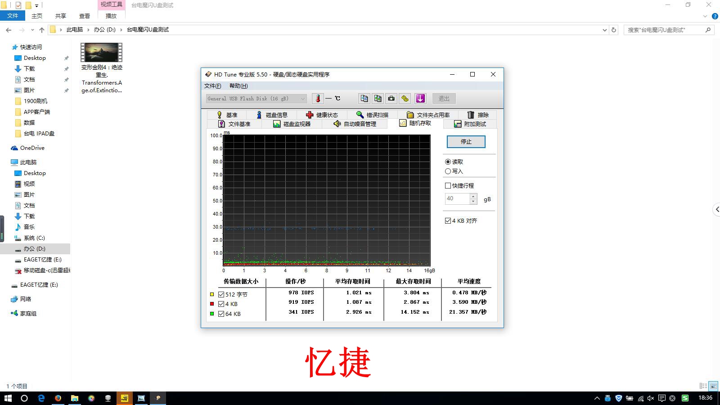Open the 文件基准 tab
The image size is (720, 405).
point(234,124)
